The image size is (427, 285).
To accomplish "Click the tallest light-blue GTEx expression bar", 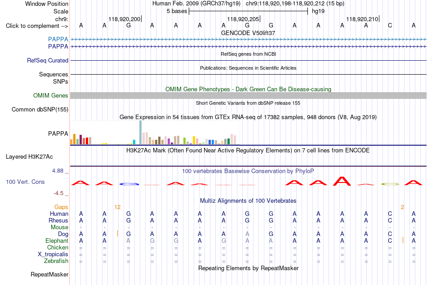I will [141, 133].
